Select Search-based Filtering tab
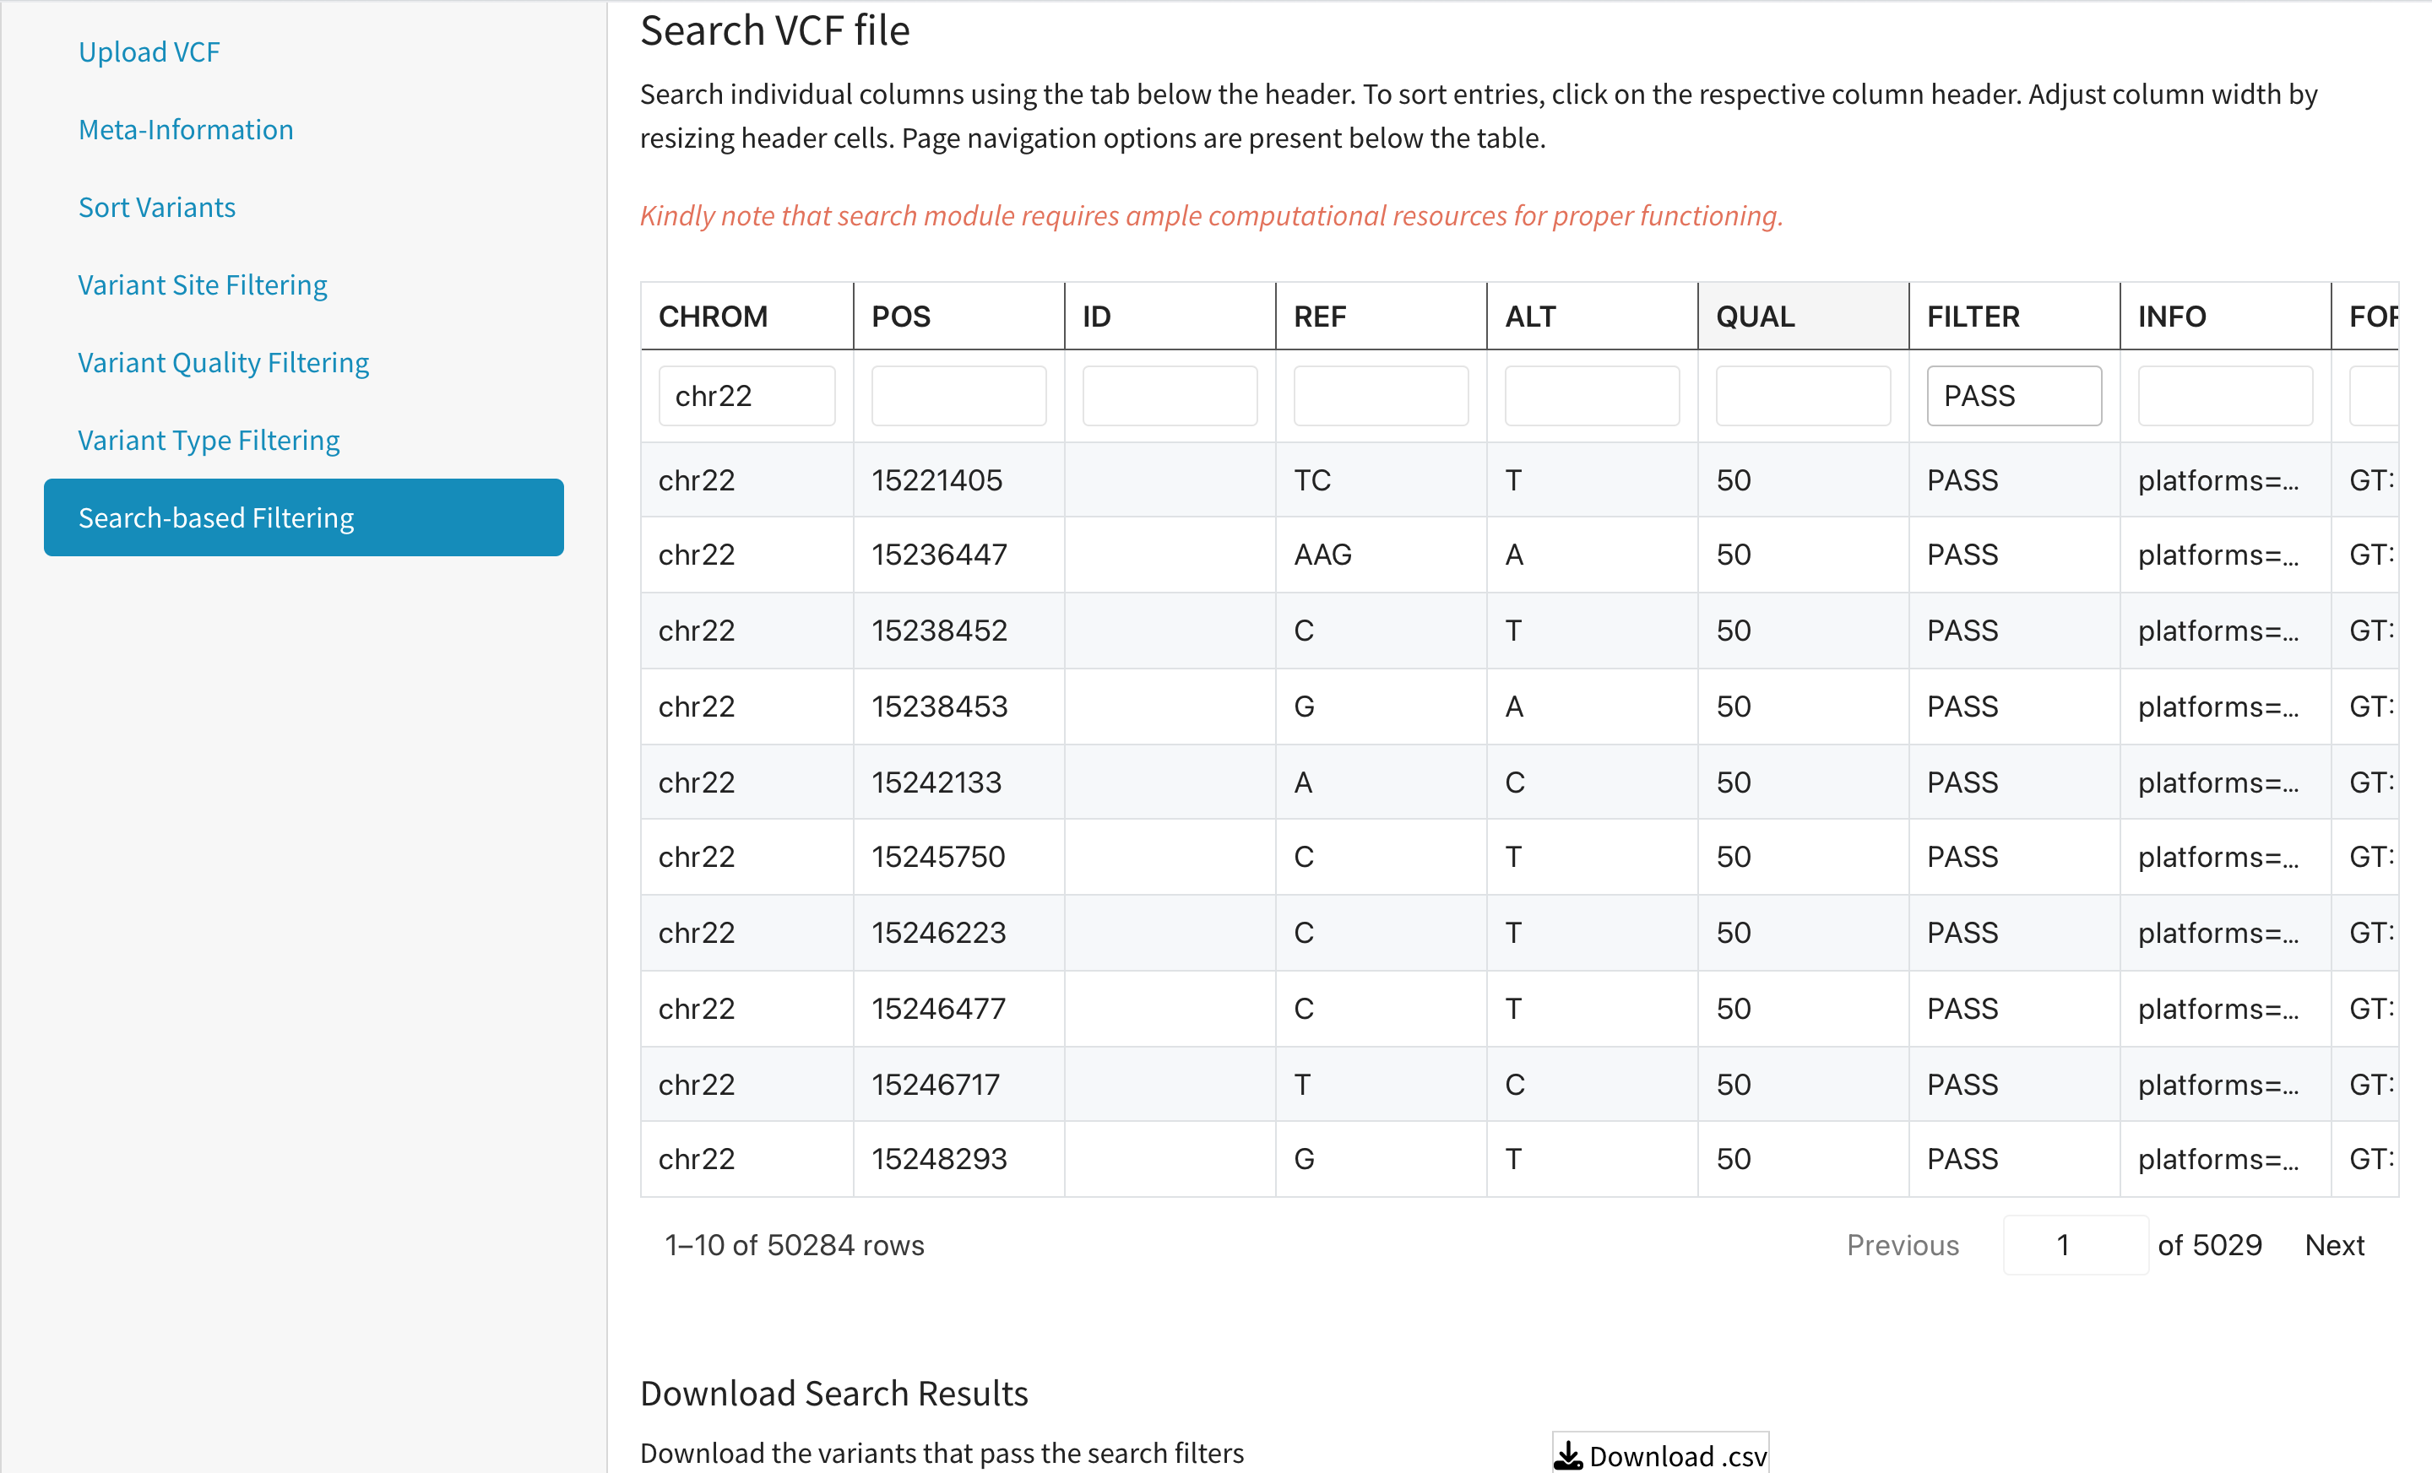Viewport: 2432px width, 1473px height. [304, 518]
